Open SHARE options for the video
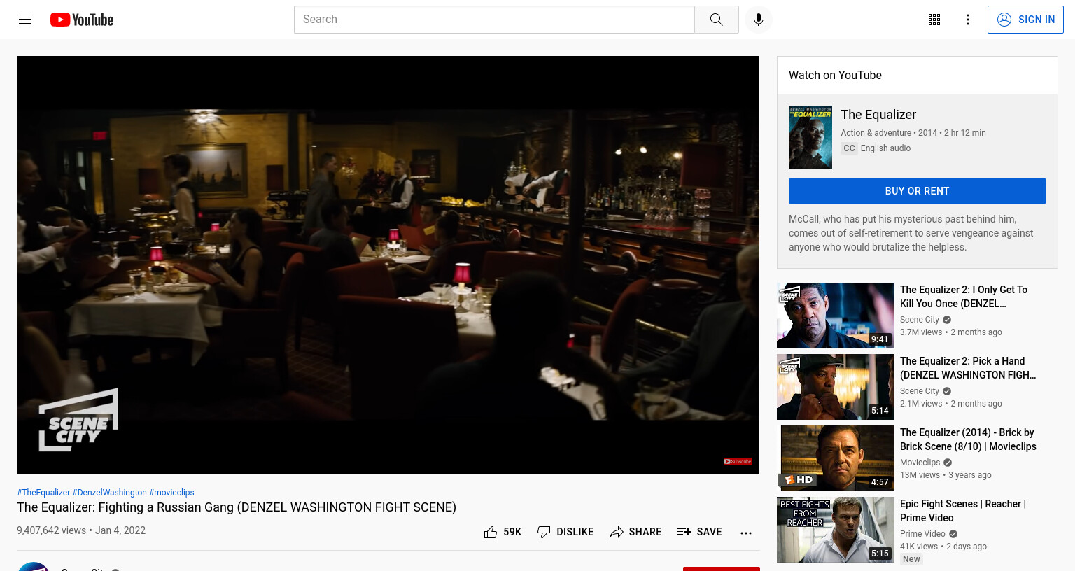 click(635, 532)
